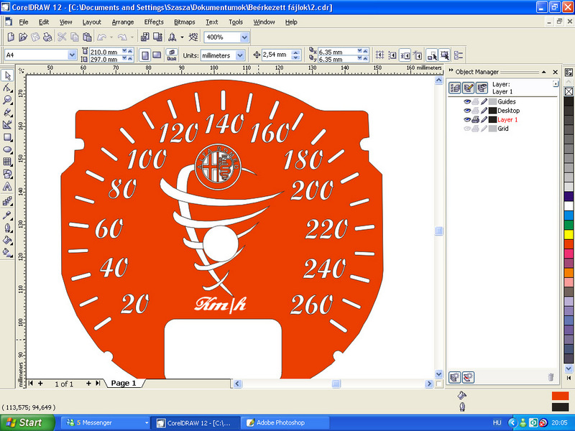Screen dimensions: 575x431
Task: Select the Ellipse tool
Action: [7, 149]
